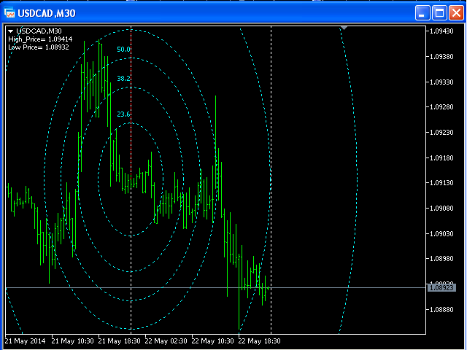Viewport: 467px width, 350px height.
Task: Select the red dashed Fibonacci arc base line
Action: coord(131,104)
